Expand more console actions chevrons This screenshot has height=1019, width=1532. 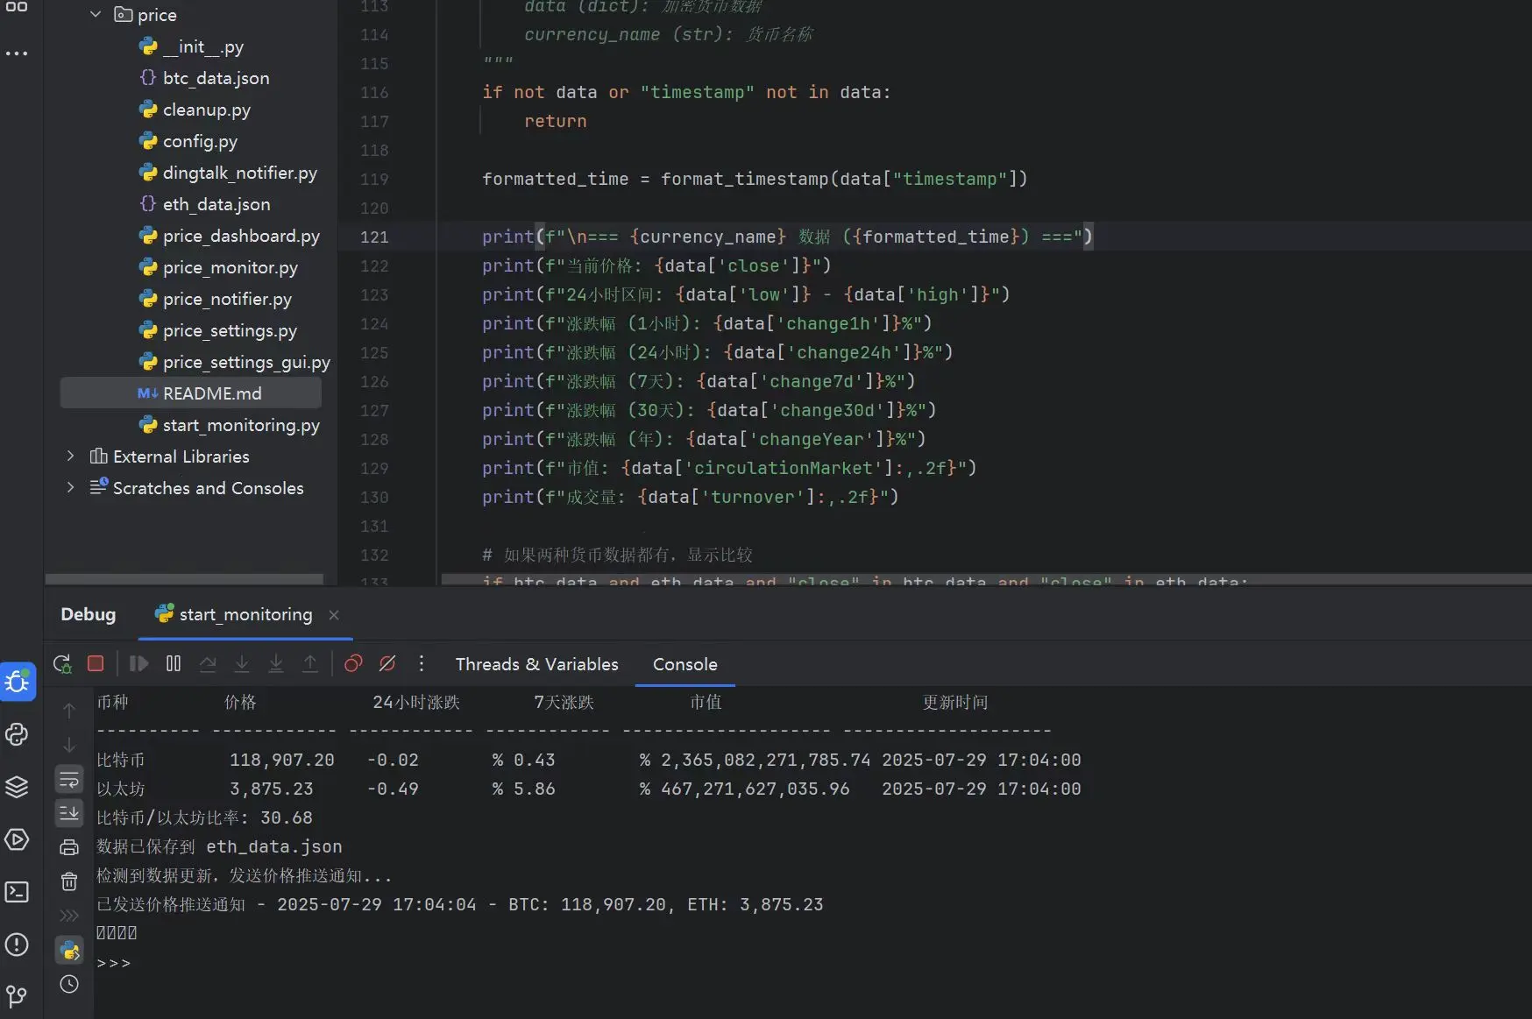(x=69, y=916)
